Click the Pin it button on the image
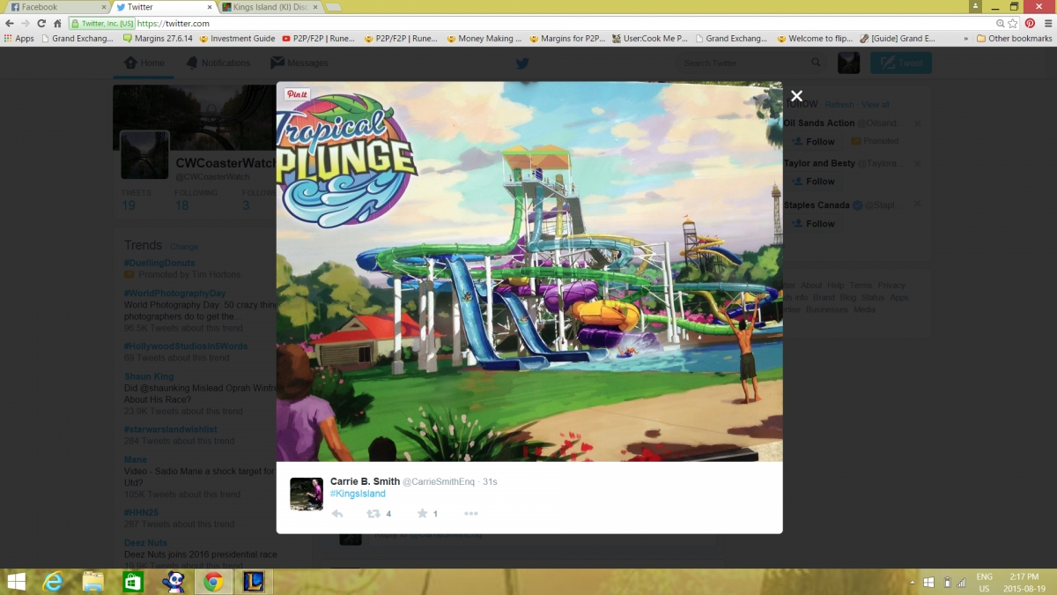The image size is (1057, 595). [x=297, y=94]
